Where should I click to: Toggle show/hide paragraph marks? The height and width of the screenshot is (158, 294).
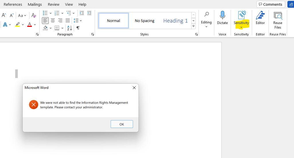[78, 28]
